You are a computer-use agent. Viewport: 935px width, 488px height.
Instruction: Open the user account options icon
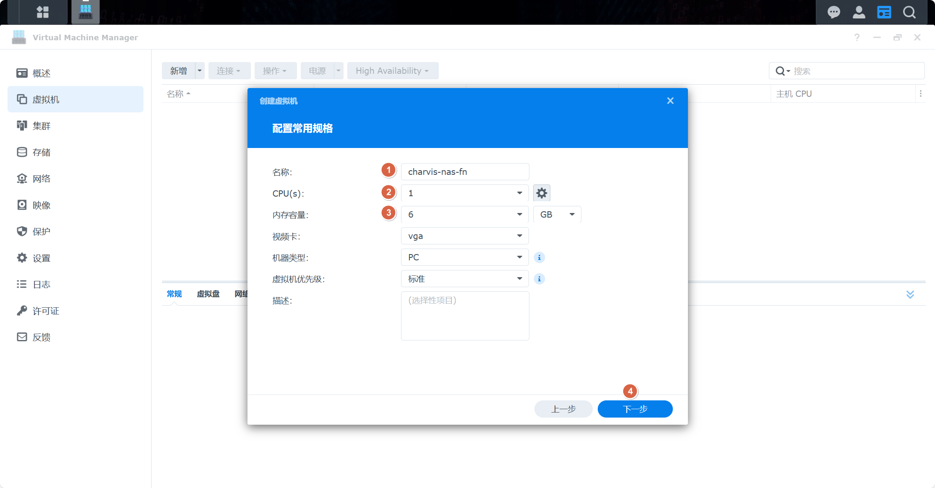(x=859, y=12)
